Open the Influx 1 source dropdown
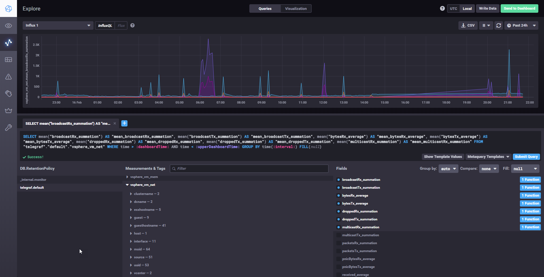The image size is (544, 277). (58, 25)
